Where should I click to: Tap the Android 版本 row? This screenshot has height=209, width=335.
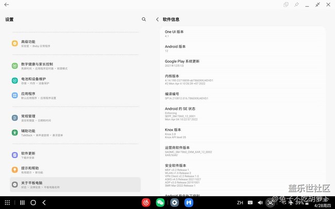[x=175, y=48]
